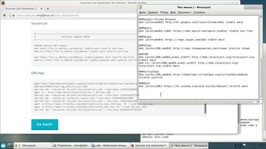The width and height of the screenshot is (266, 149).
Task: Open the Справка menu in Mousepad
Action: (199, 12)
